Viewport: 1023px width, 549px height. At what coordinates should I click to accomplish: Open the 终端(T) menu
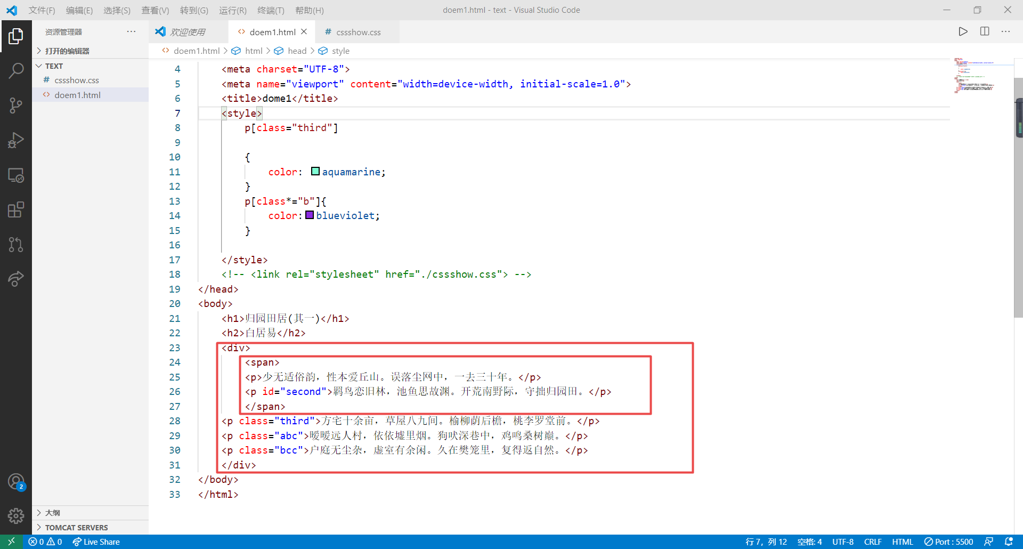click(x=271, y=10)
